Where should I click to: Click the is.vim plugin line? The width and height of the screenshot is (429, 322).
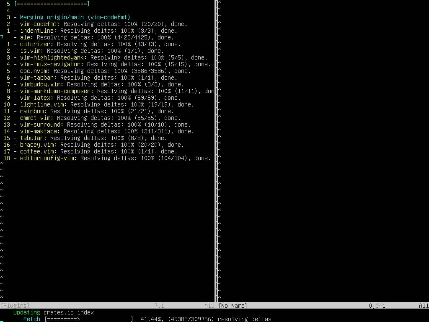tap(89, 51)
